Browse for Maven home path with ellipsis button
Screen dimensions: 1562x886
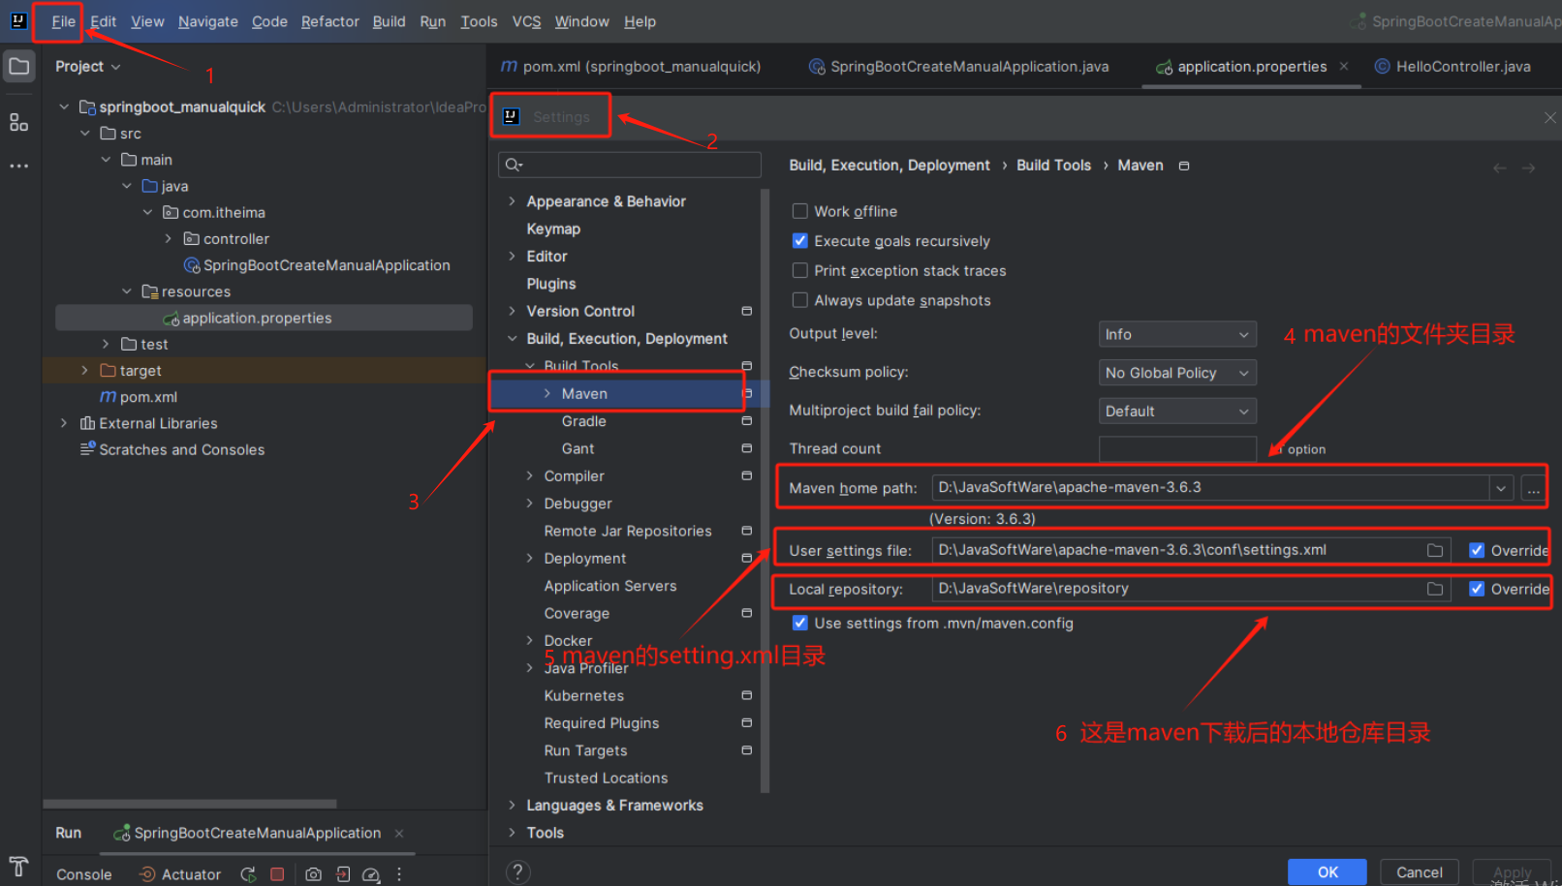[x=1533, y=488]
